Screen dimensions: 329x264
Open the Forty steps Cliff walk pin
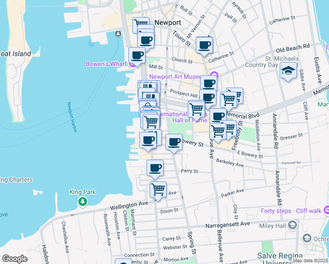pos(327,210)
